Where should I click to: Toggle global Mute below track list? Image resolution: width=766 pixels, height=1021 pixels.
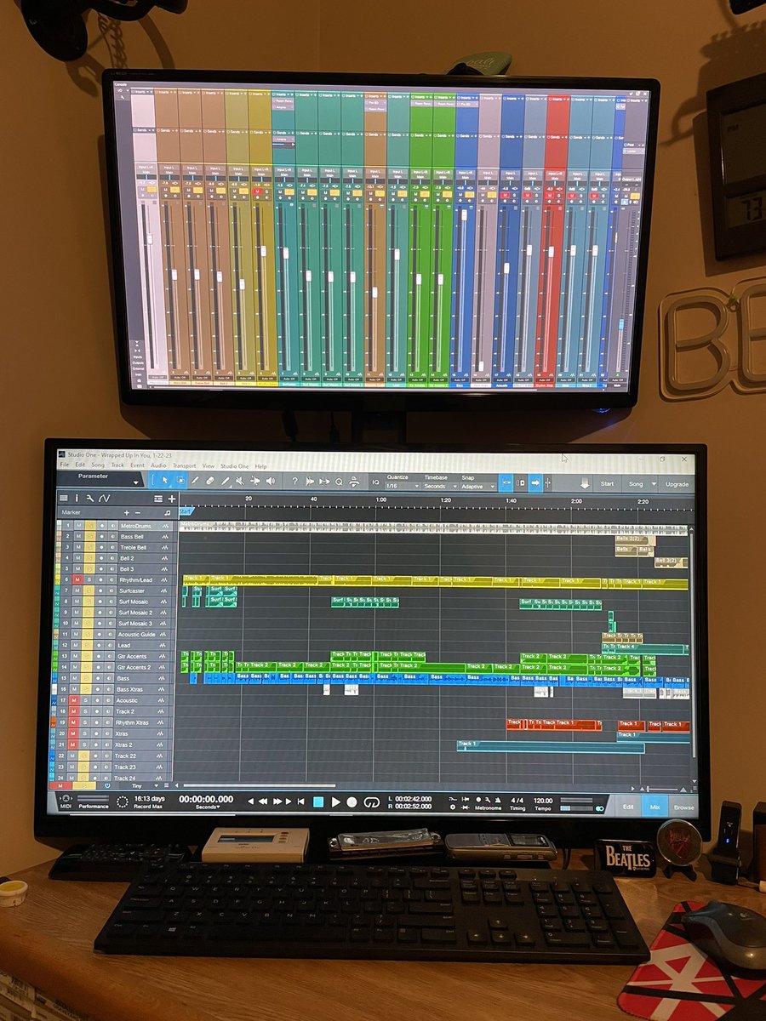coord(60,785)
